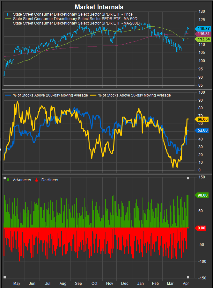The image size is (213, 288).
Task: Click the bottom-right resize handle of Advancers panel
Action: click(188, 277)
